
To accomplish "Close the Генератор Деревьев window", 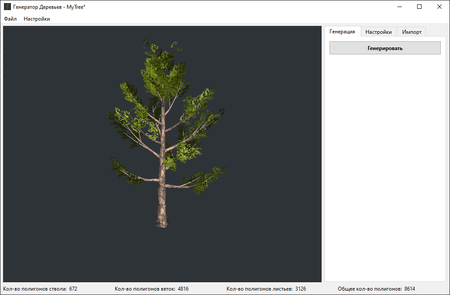I will coord(439,7).
